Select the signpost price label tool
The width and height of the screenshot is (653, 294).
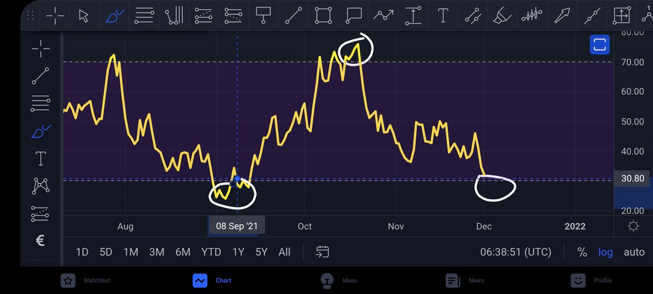coord(263,15)
